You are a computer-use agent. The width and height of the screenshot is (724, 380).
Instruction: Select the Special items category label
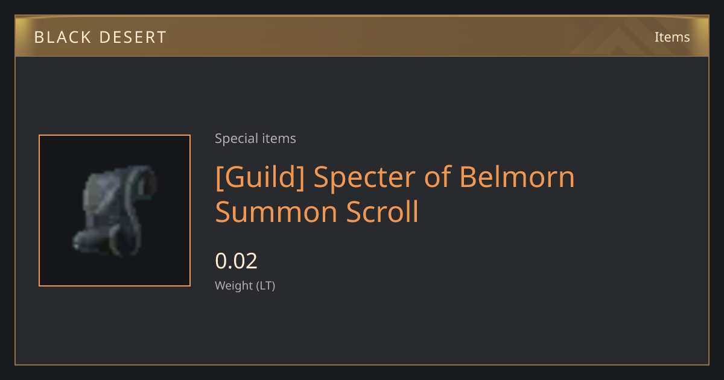255,139
